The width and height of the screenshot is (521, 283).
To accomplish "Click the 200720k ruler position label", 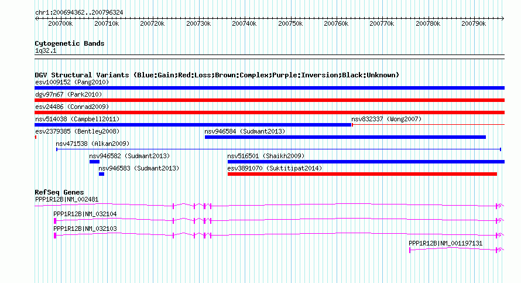I will coord(153,23).
